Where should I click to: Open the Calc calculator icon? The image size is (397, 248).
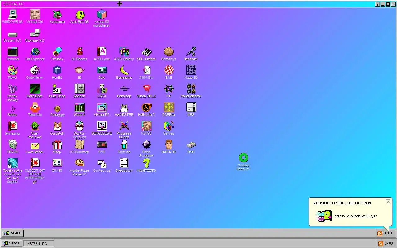(102, 73)
